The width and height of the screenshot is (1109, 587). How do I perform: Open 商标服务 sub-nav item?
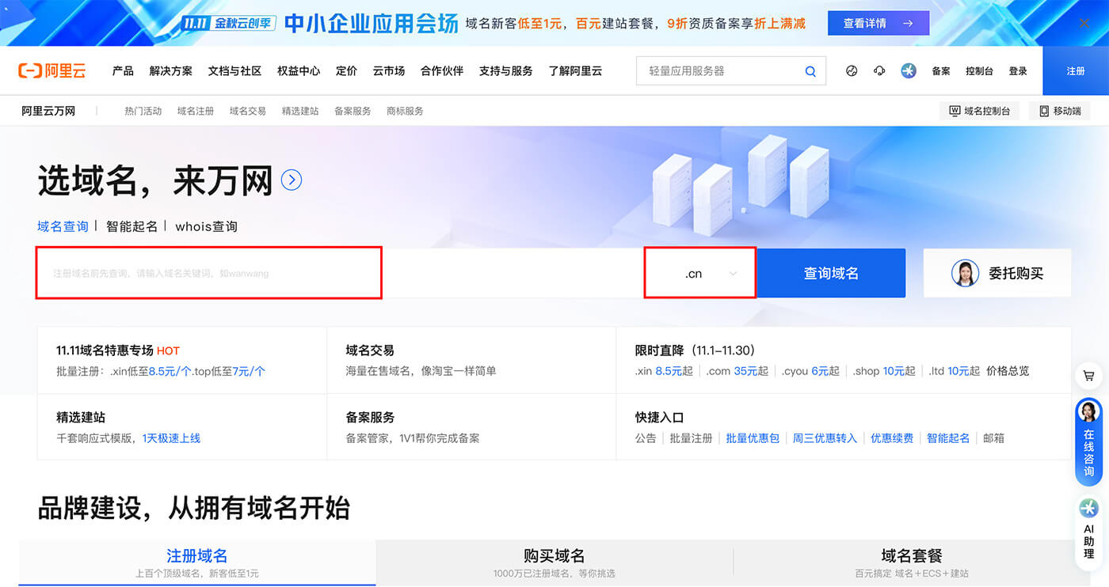click(405, 112)
